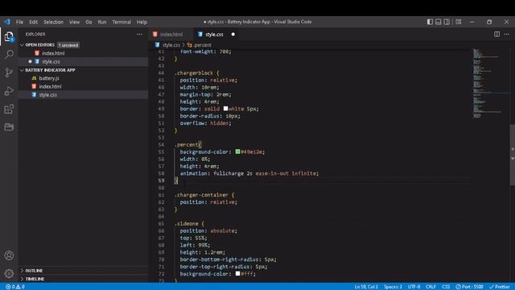Open the File menu
515x290 pixels.
pyautogui.click(x=19, y=22)
